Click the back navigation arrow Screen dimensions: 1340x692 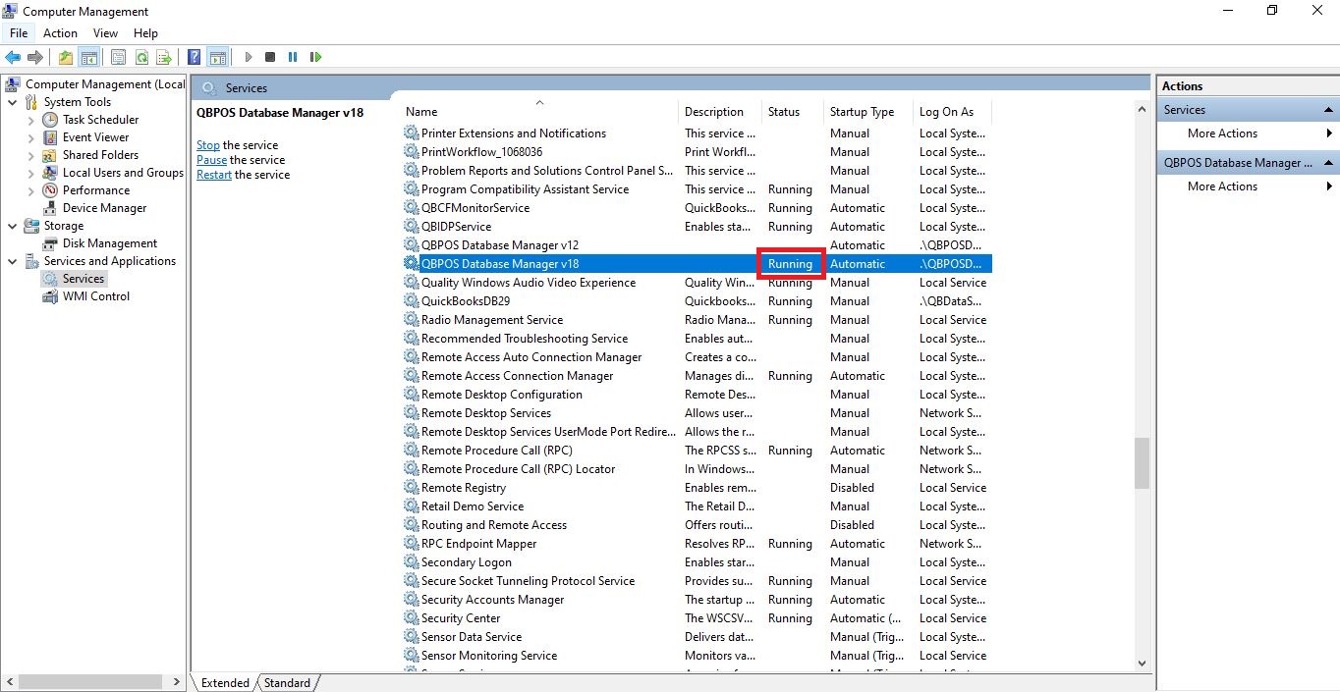[13, 56]
